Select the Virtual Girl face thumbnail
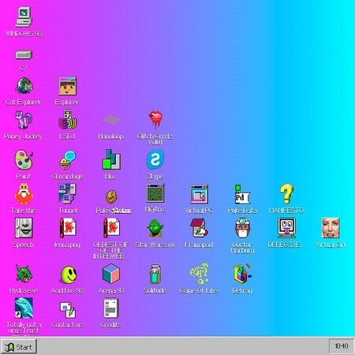Viewport: 355px width, 355px height. tap(331, 228)
